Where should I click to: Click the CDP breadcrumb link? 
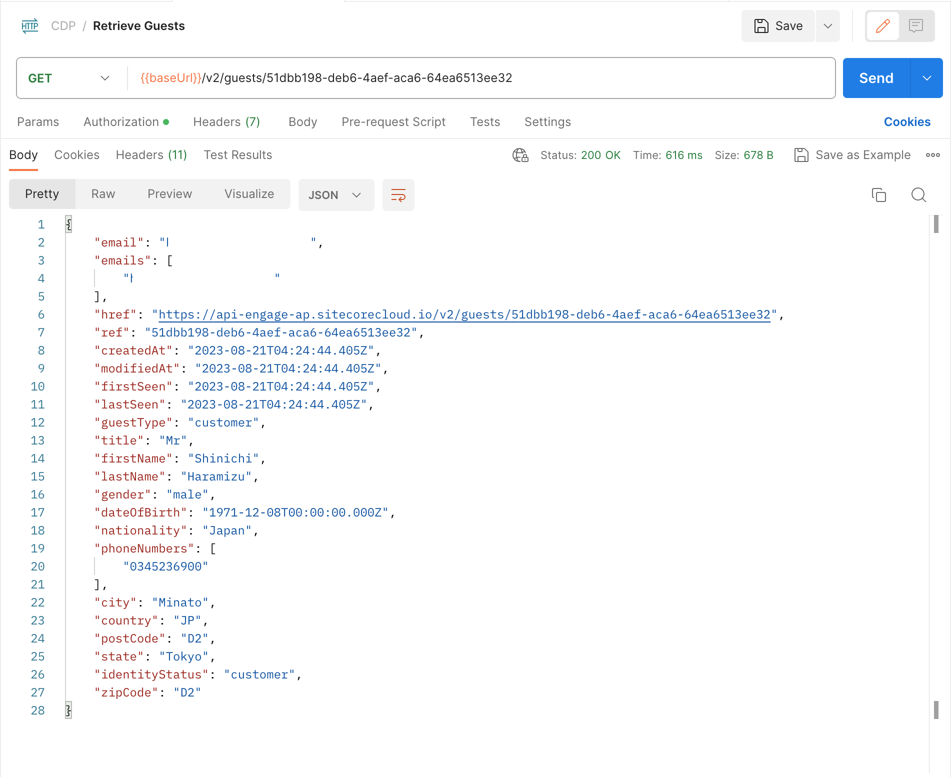[x=63, y=26]
